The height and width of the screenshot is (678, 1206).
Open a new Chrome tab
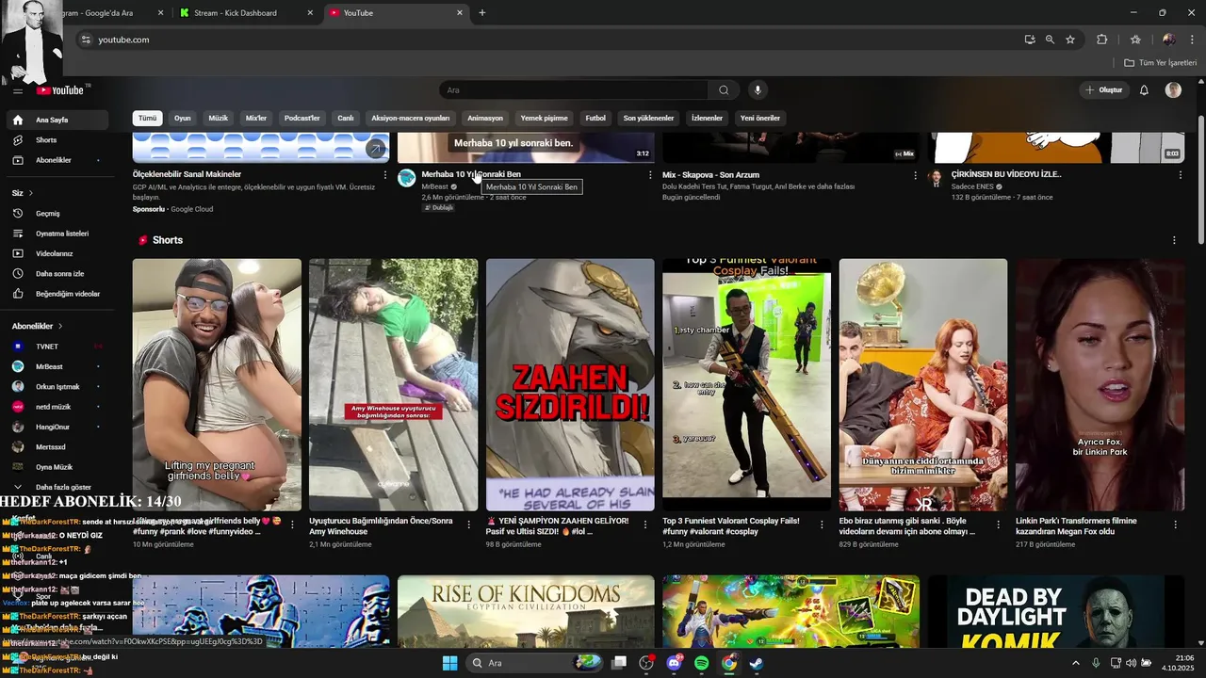click(x=482, y=13)
